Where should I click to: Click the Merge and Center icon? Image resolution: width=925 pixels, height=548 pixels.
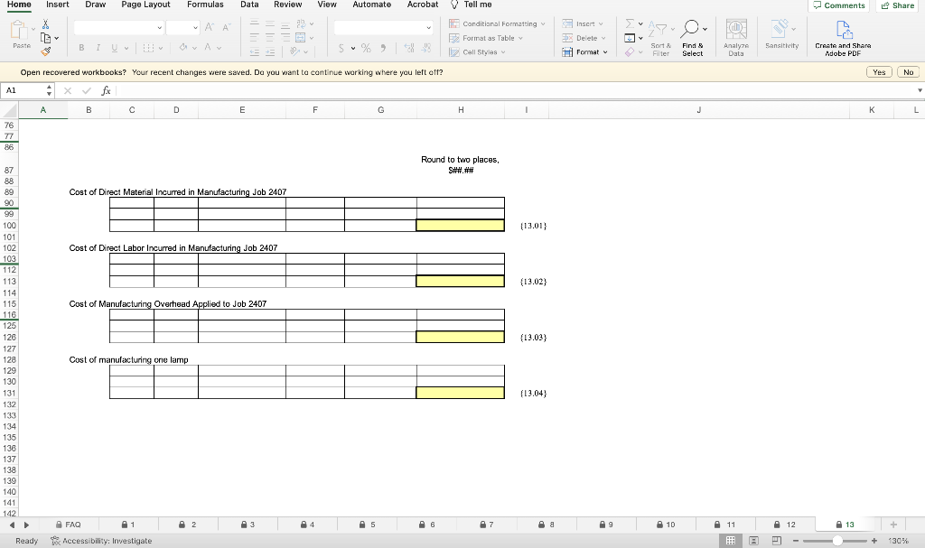pos(300,38)
